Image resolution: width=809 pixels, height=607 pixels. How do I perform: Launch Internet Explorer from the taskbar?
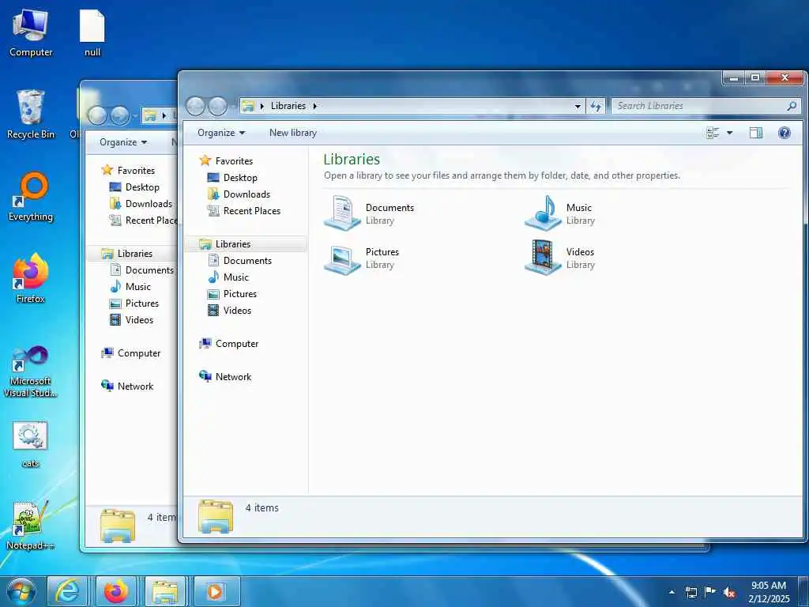click(68, 591)
